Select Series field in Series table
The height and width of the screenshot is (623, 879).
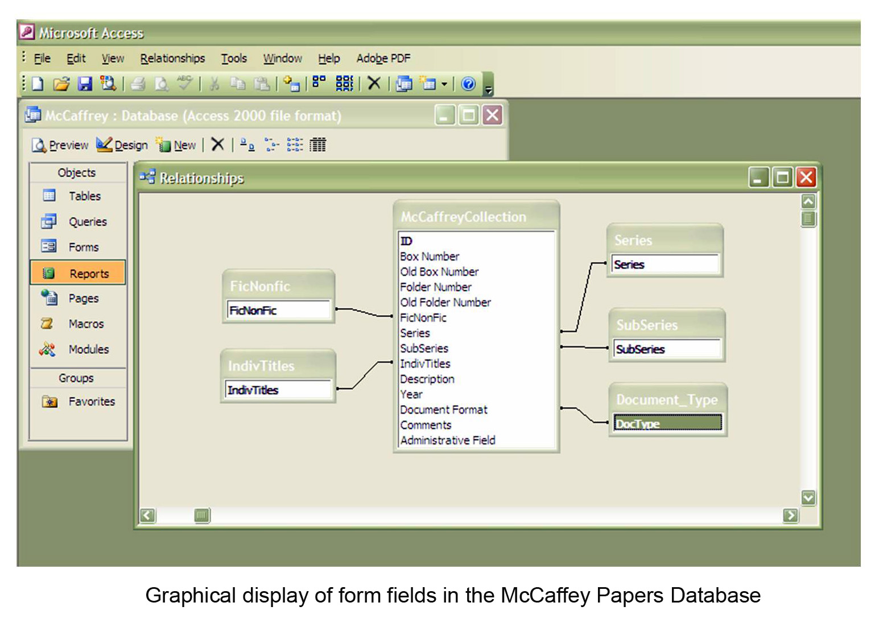coord(665,264)
